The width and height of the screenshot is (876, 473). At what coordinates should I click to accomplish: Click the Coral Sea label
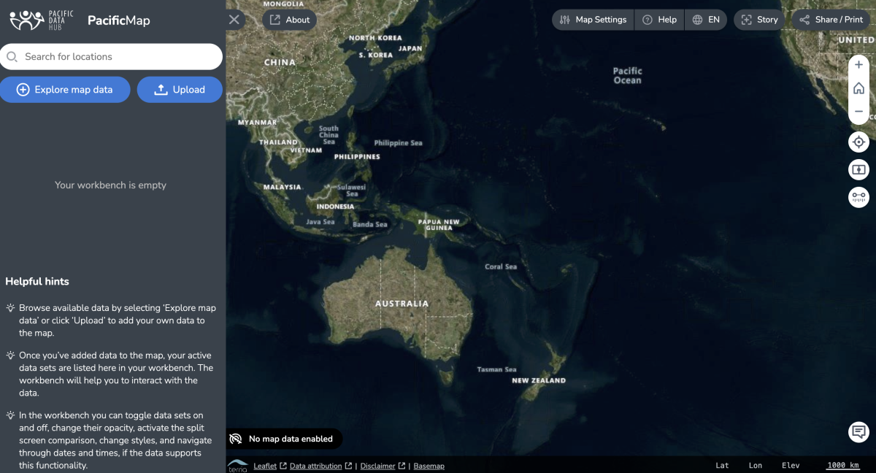(501, 266)
